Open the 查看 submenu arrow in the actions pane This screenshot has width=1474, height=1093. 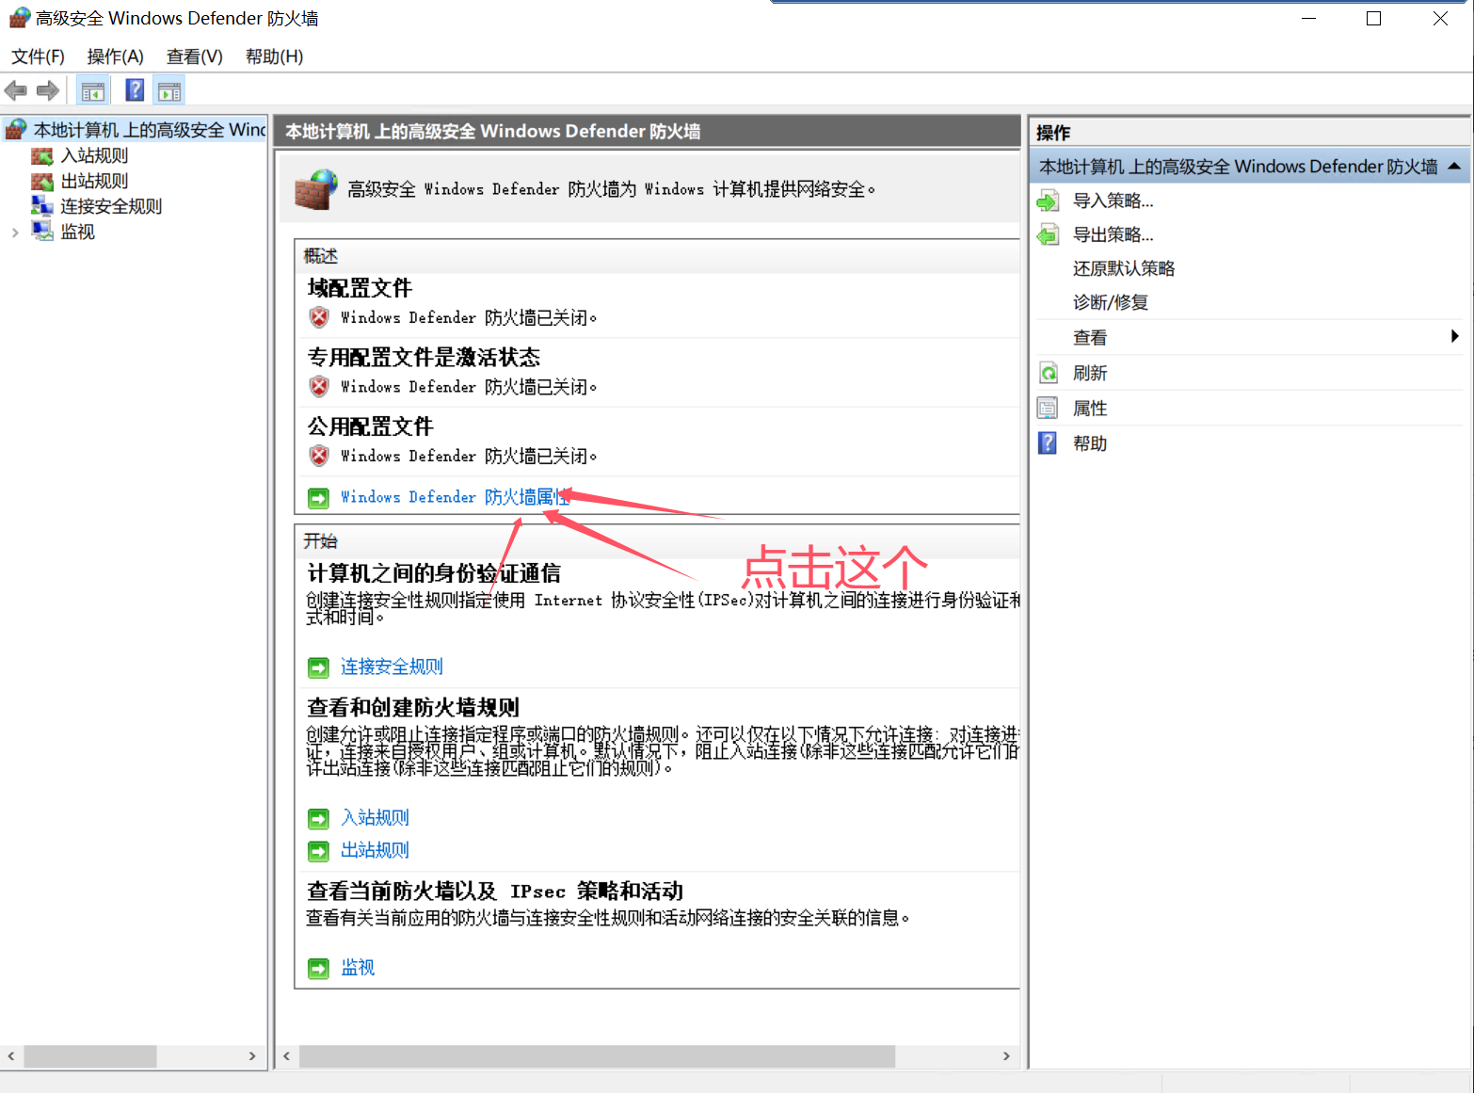click(x=1455, y=336)
